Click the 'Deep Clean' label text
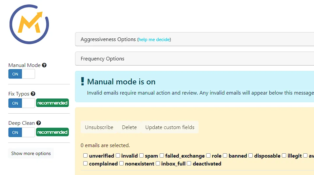314x175 pixels. coord(22,123)
